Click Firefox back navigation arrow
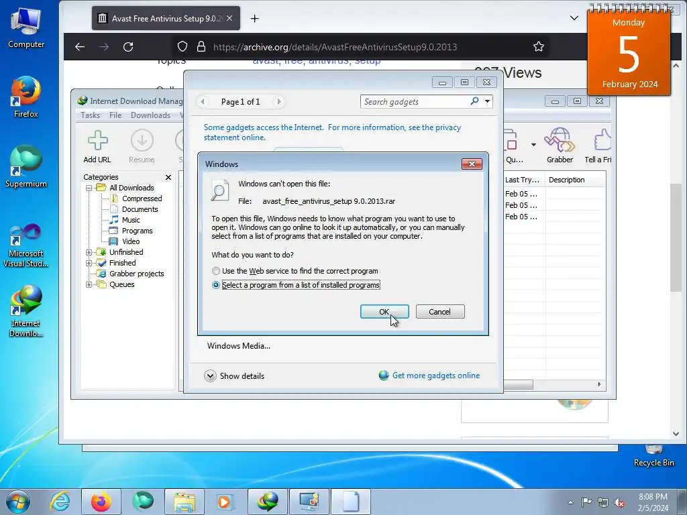The image size is (687, 515). point(80,47)
